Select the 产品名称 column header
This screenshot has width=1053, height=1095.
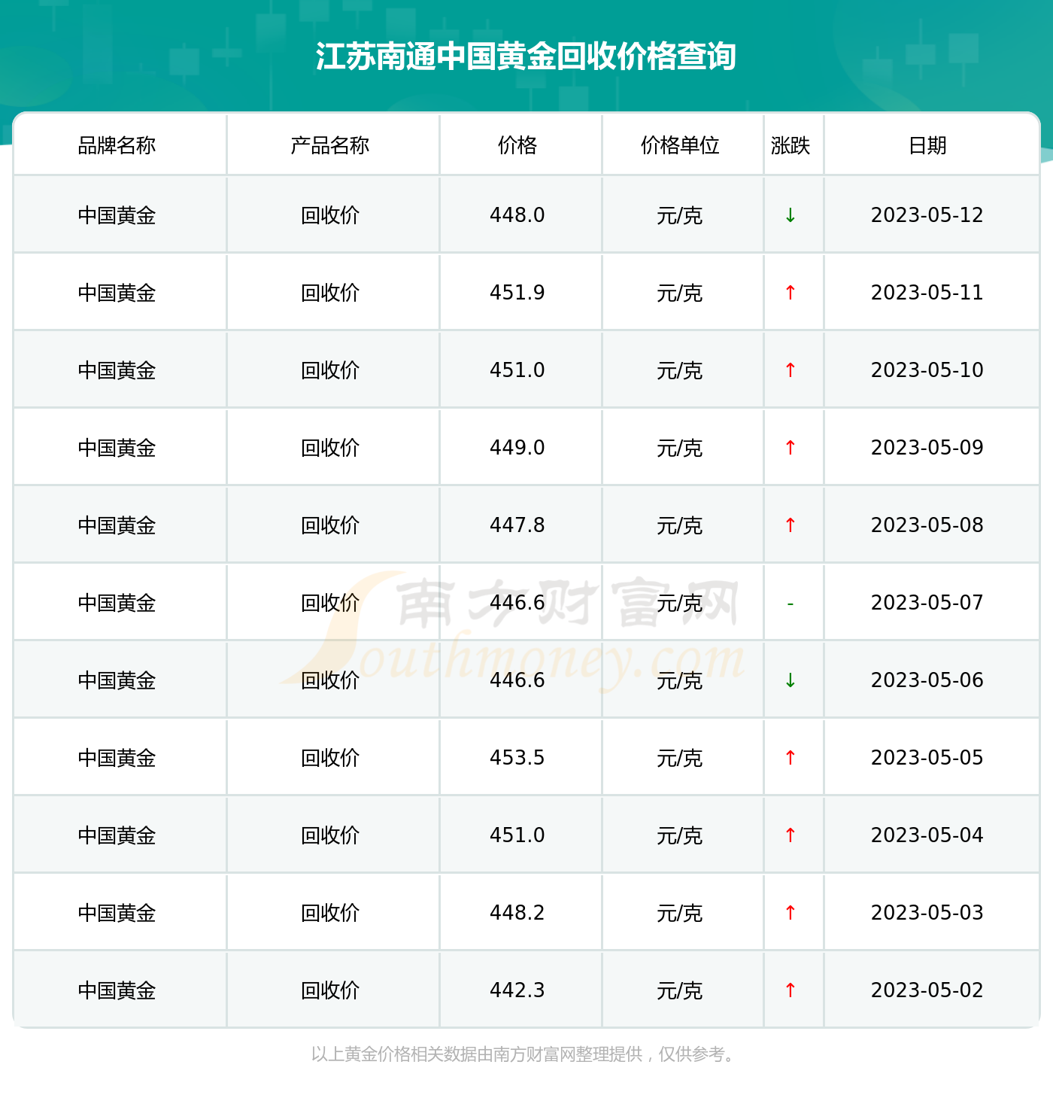[330, 145]
